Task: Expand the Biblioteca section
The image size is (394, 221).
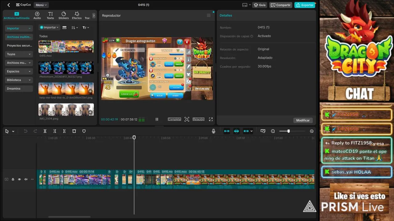Action: 19,80
